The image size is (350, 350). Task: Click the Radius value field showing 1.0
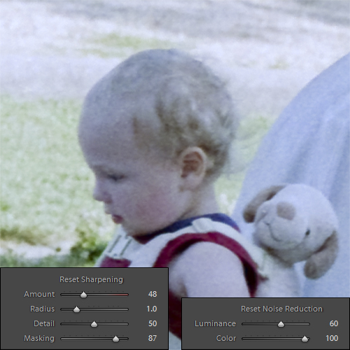[x=152, y=309]
